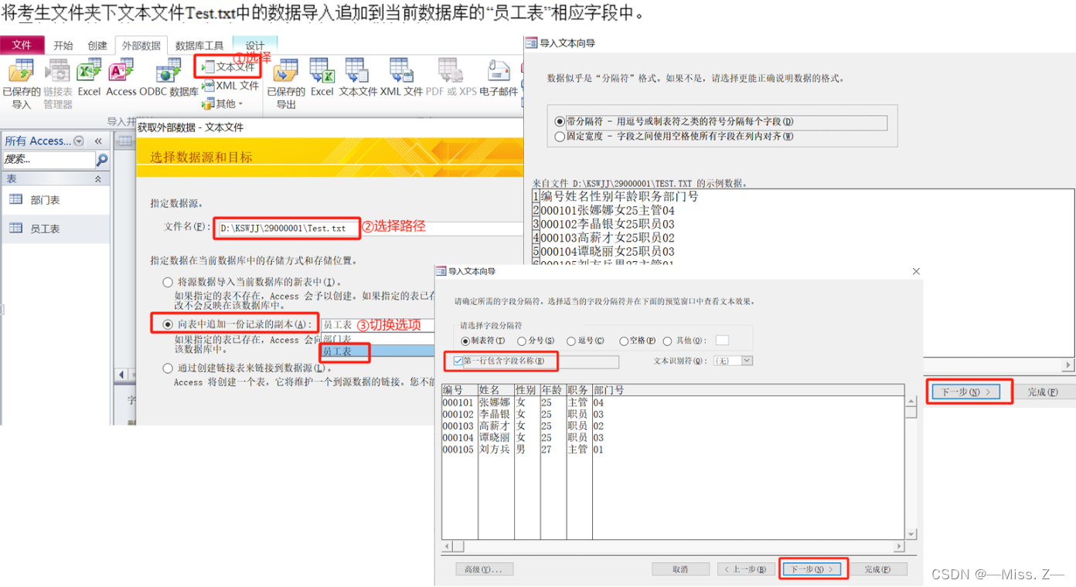The width and height of the screenshot is (1076, 587).
Task: Close the front 导入文本向导 dialog with X
Action: click(916, 271)
